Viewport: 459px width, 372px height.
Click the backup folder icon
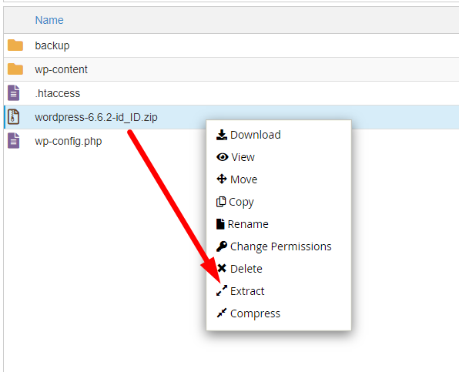coord(15,45)
